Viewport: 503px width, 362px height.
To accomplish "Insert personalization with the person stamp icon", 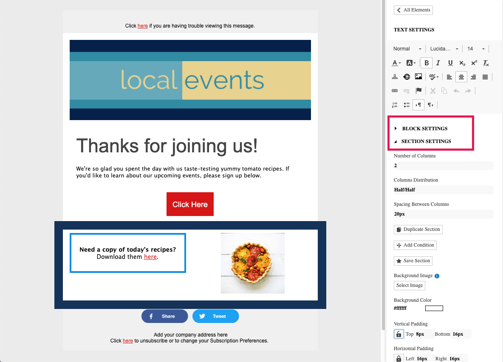I will point(395,77).
